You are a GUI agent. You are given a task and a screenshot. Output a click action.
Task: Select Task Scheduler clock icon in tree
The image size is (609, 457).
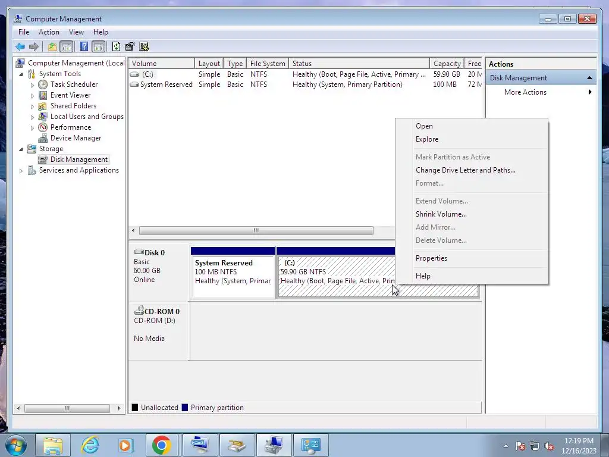click(x=43, y=84)
